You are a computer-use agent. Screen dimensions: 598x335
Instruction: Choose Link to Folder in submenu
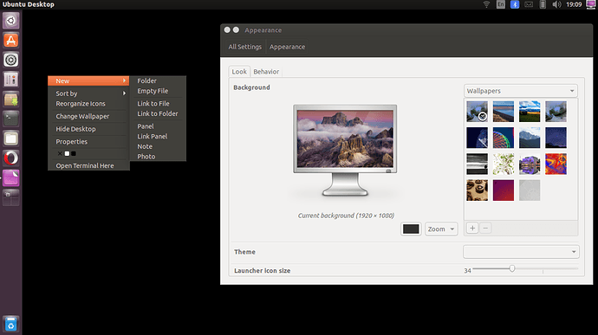(x=158, y=113)
